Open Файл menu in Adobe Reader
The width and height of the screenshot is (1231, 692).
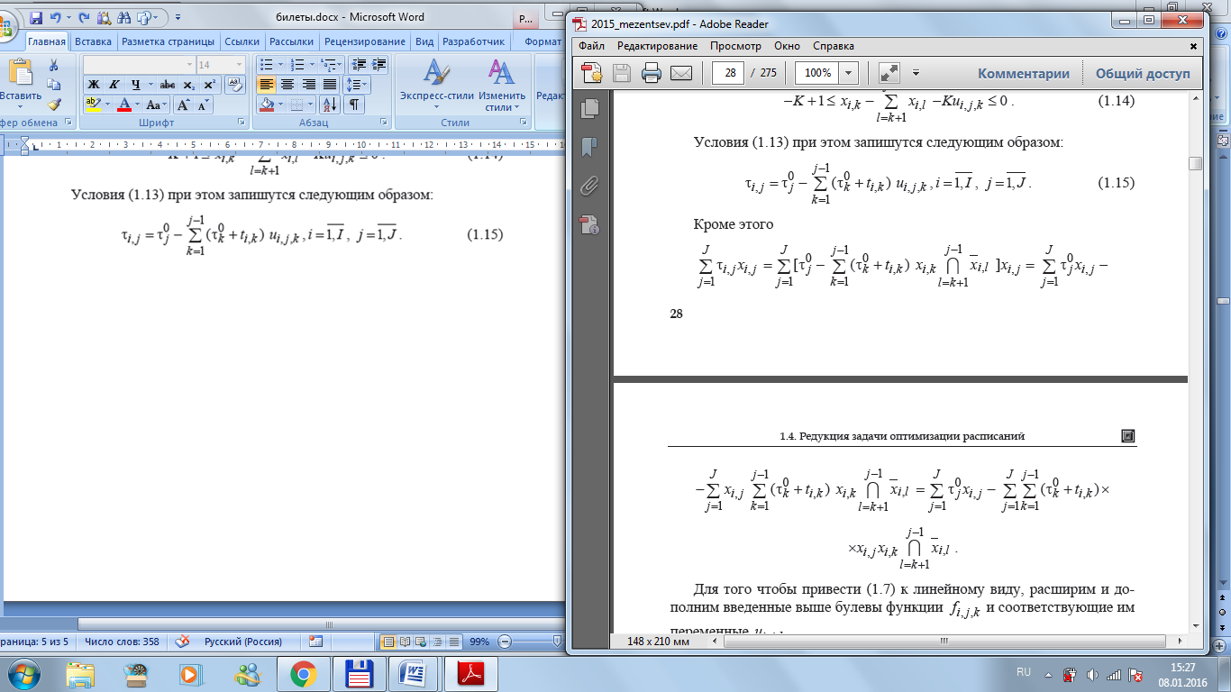[x=592, y=46]
